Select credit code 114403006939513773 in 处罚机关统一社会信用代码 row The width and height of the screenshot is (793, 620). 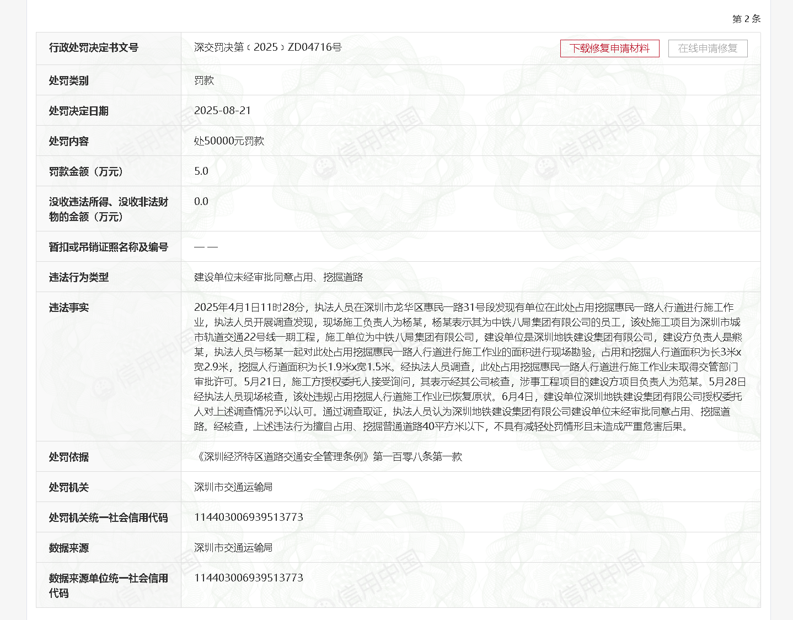click(249, 517)
